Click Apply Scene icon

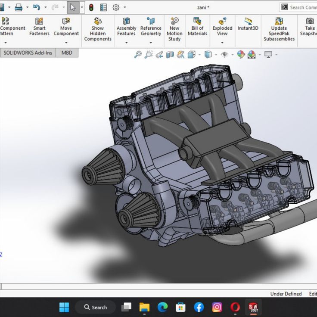[x=252, y=54]
